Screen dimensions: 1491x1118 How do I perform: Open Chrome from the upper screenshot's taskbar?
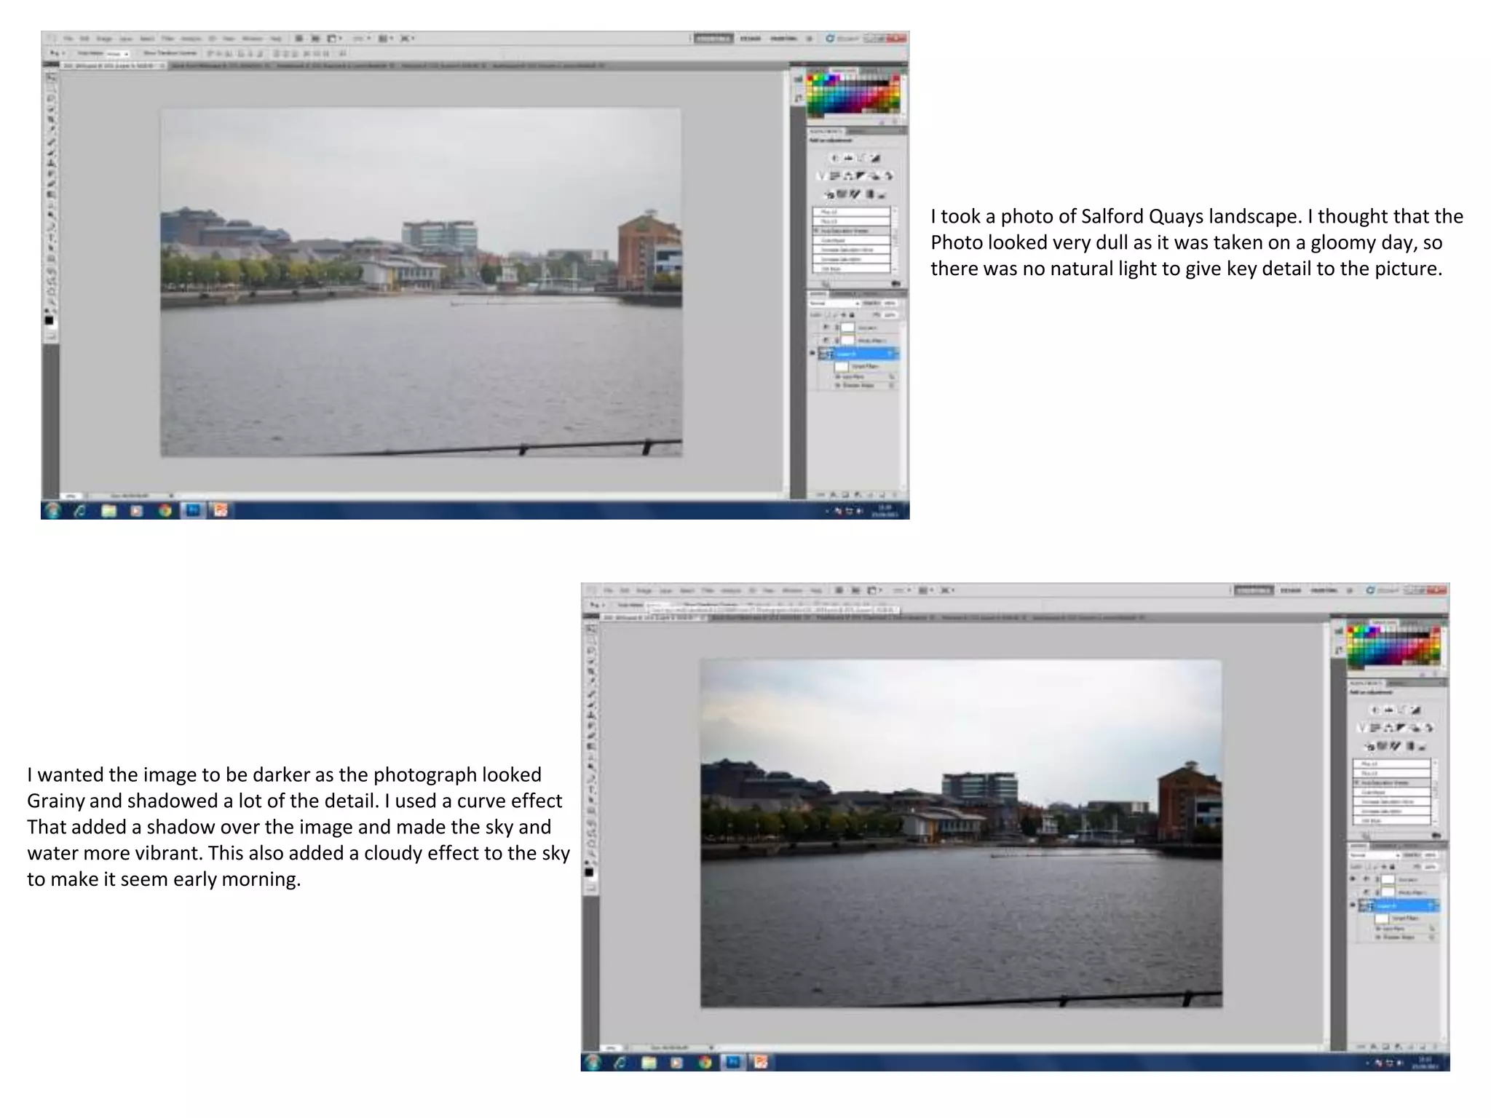tap(165, 511)
